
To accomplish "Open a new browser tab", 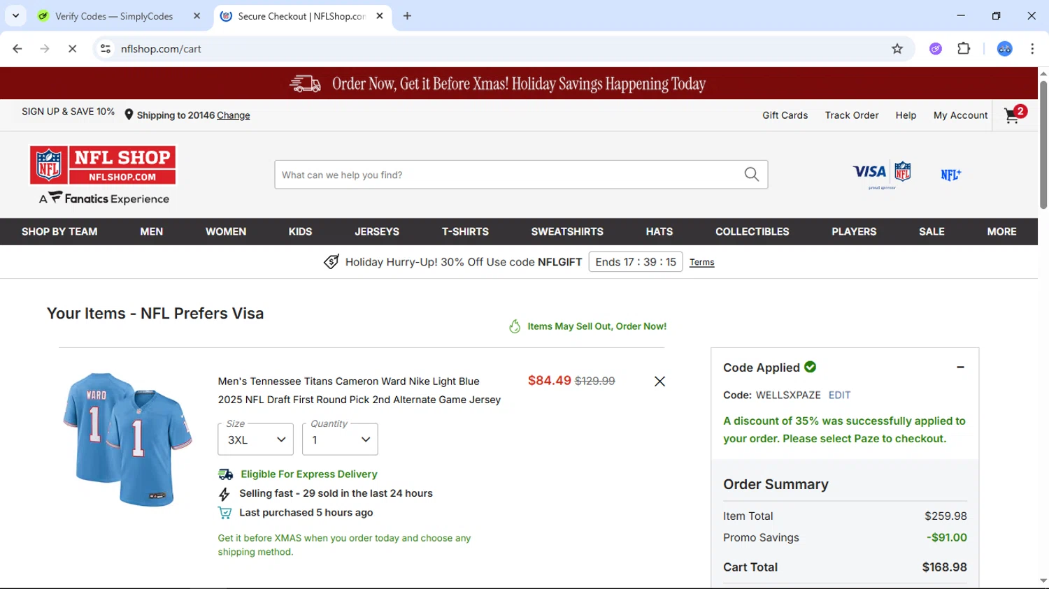I will [407, 15].
